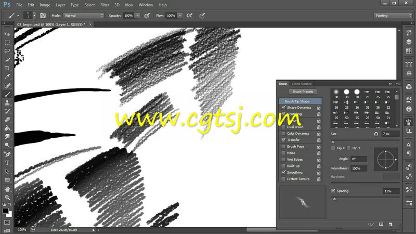The width and height of the screenshot is (416, 234).
Task: Select the Clone Stamp tool
Action: click(7, 102)
